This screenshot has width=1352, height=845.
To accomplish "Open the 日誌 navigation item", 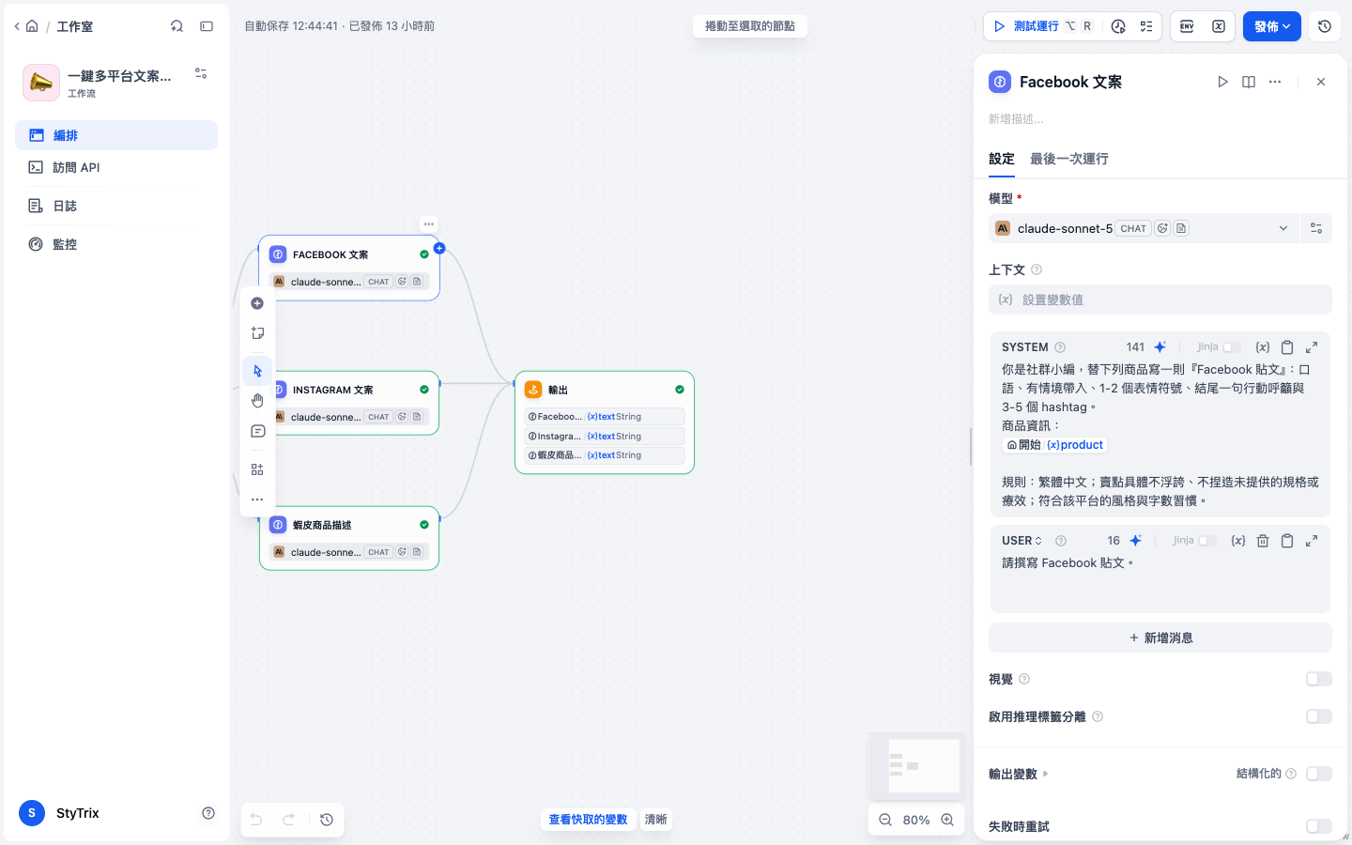I will [116, 206].
